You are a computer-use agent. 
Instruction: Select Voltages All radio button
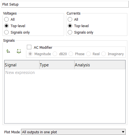click(6, 19)
